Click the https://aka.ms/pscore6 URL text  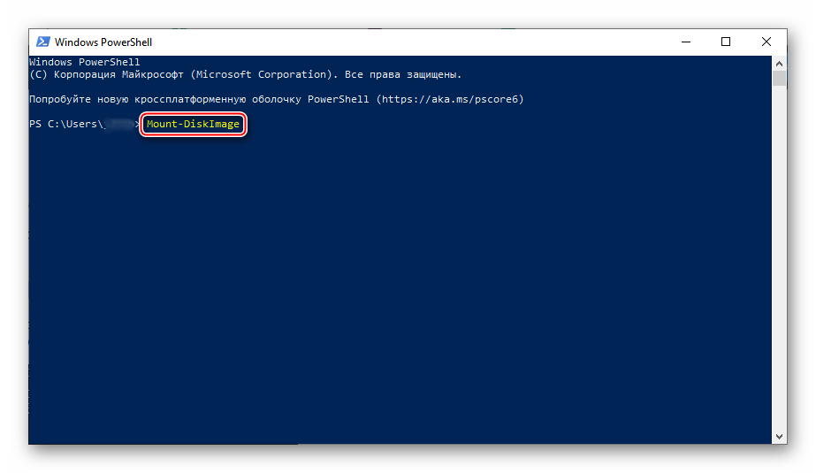450,100
